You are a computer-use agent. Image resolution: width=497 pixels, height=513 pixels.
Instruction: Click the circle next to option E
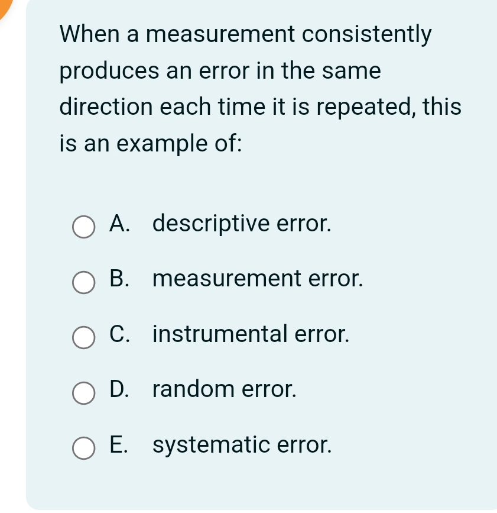[83, 449]
